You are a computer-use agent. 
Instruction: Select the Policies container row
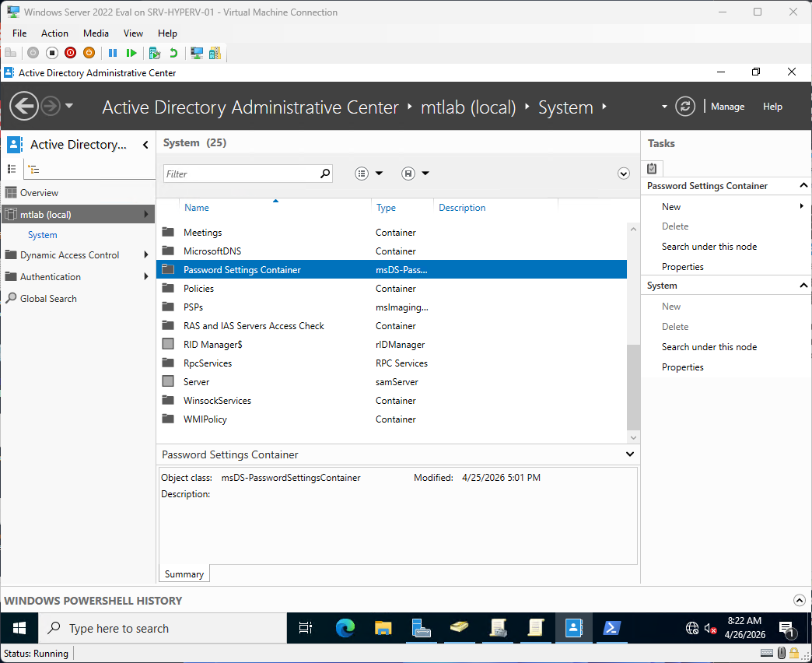click(x=391, y=289)
